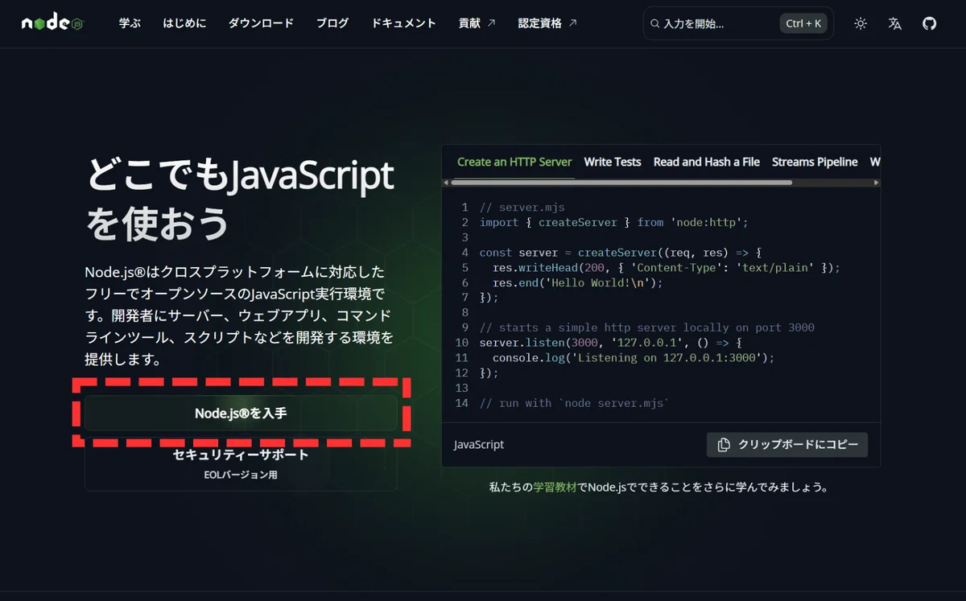Select the Read and Hash a File tab
The width and height of the screenshot is (966, 601).
coord(707,162)
